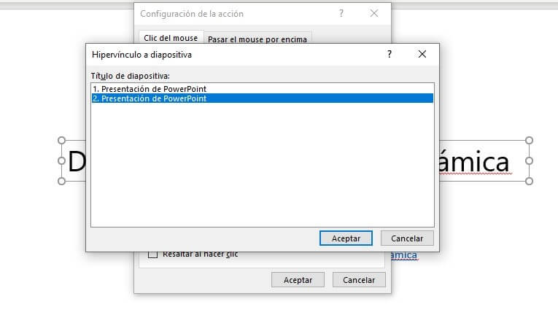Click empty area of slide title list

coord(263,165)
